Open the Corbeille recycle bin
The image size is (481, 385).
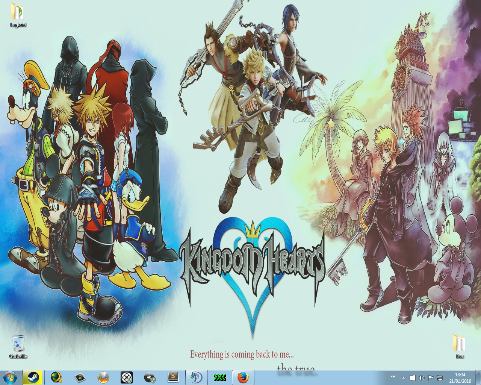click(x=18, y=347)
